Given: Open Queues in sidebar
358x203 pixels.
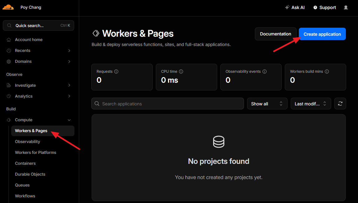Looking at the screenshot, I should (x=22, y=185).
